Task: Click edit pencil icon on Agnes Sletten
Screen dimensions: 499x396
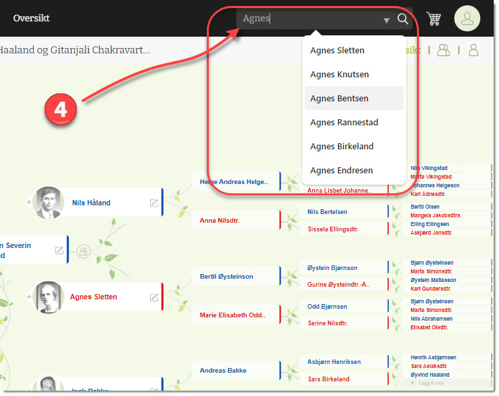Action: pyautogui.click(x=154, y=297)
